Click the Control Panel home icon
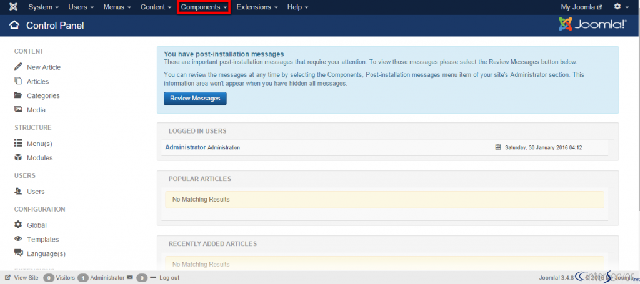Viewport: 640px width, 284px height. tap(14, 25)
